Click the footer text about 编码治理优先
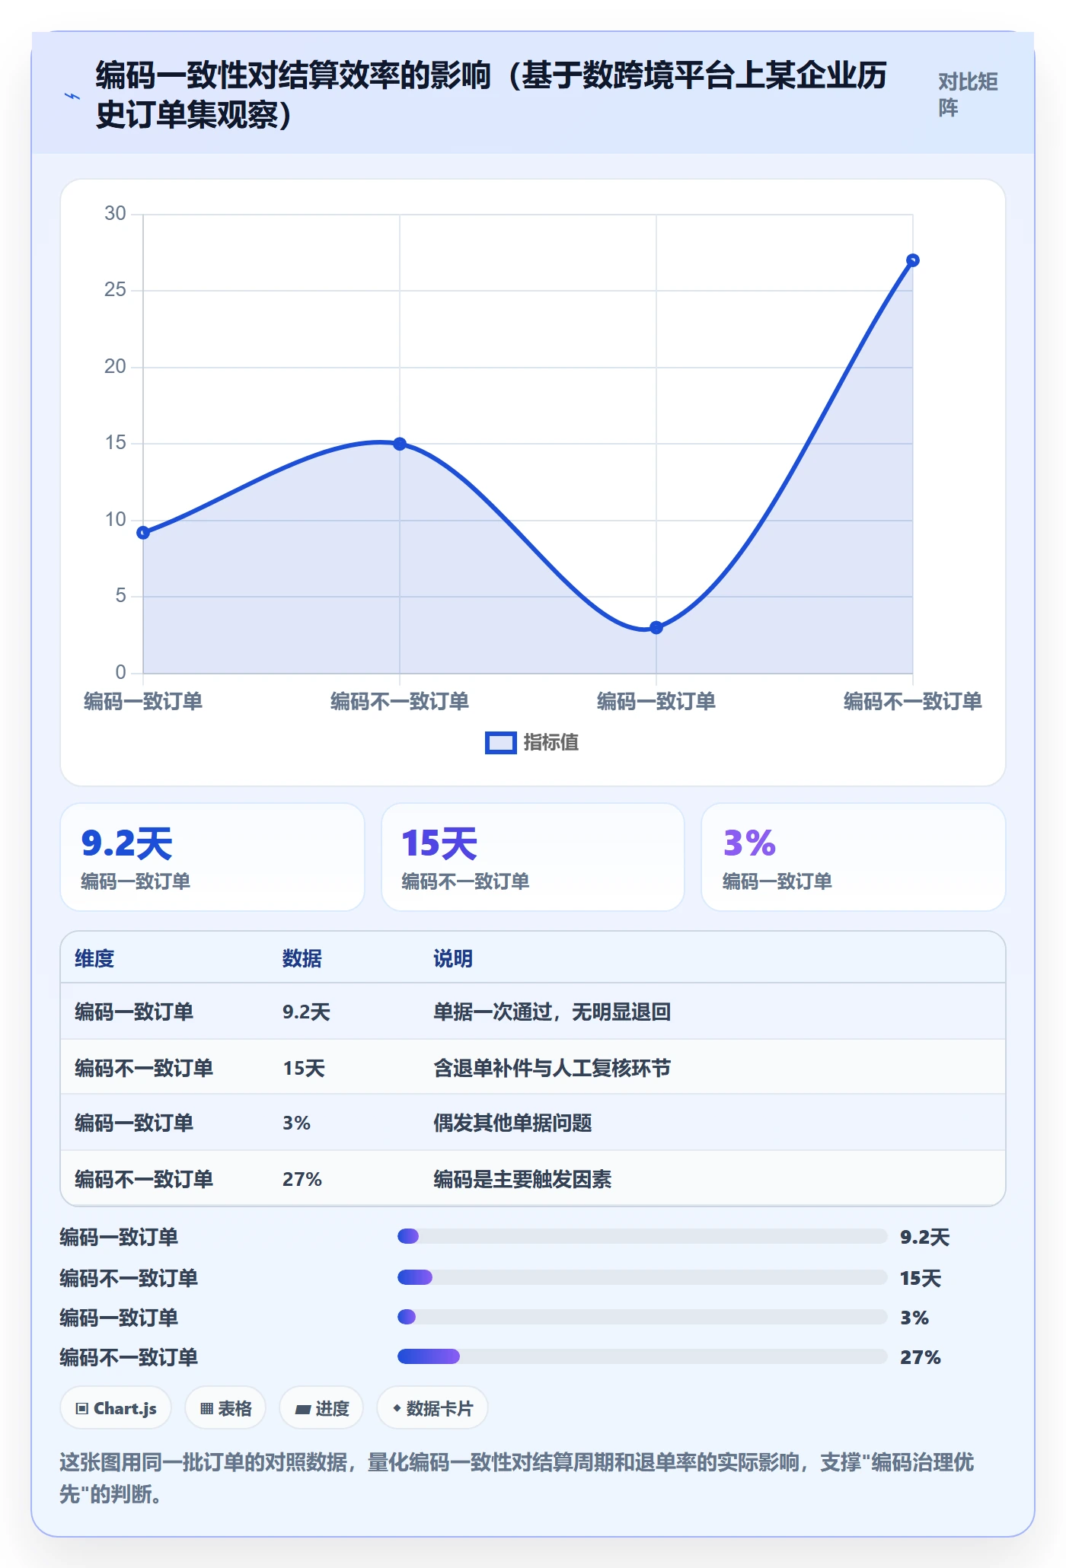Screen dimensions: 1066x1568 [x=517, y=1478]
